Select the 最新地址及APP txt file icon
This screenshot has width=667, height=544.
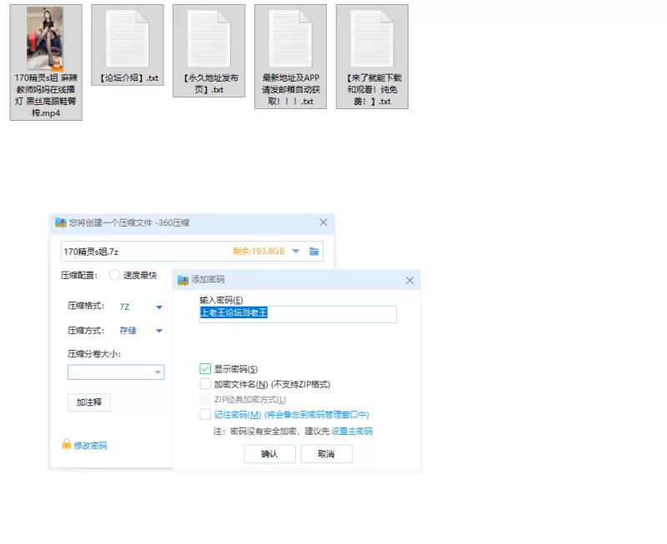290,38
